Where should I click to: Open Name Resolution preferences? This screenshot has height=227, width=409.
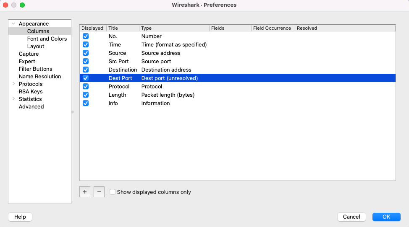point(40,77)
